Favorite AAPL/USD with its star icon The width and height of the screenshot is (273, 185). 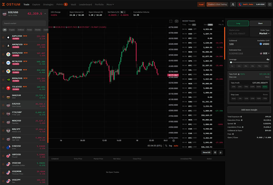click(x=3, y=37)
